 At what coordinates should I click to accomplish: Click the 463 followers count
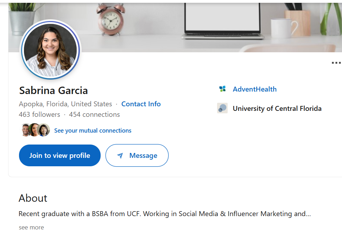pyautogui.click(x=39, y=115)
